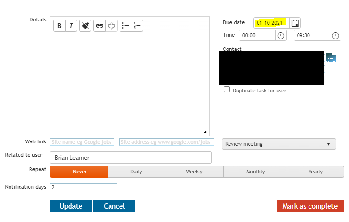Set Repeat to Daily
The height and width of the screenshot is (222, 349).
pyautogui.click(x=136, y=172)
